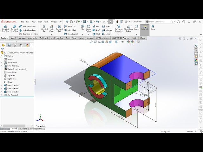Expand the Cut-Extrude1 feature
This screenshot has width=203, height=152.
(x=2, y=95)
